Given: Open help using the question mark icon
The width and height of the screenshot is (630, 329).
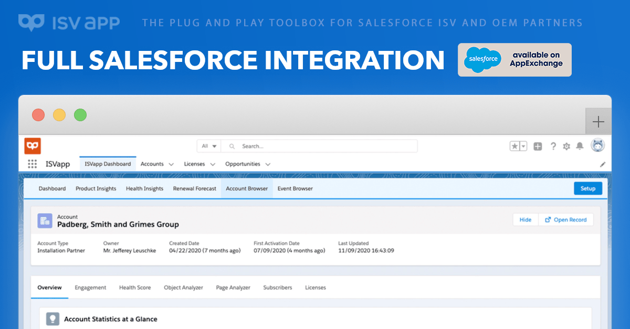Looking at the screenshot, I should click(553, 146).
